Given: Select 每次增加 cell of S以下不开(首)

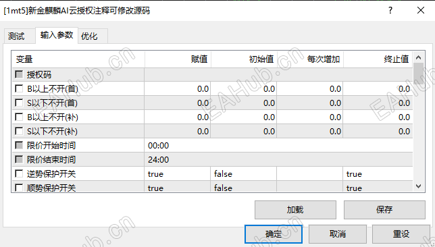Looking at the screenshot, I should click(310, 103).
